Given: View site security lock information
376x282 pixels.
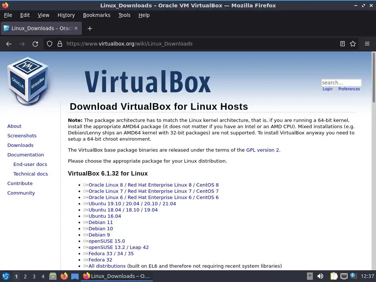Looking at the screenshot, I should click(x=60, y=44).
